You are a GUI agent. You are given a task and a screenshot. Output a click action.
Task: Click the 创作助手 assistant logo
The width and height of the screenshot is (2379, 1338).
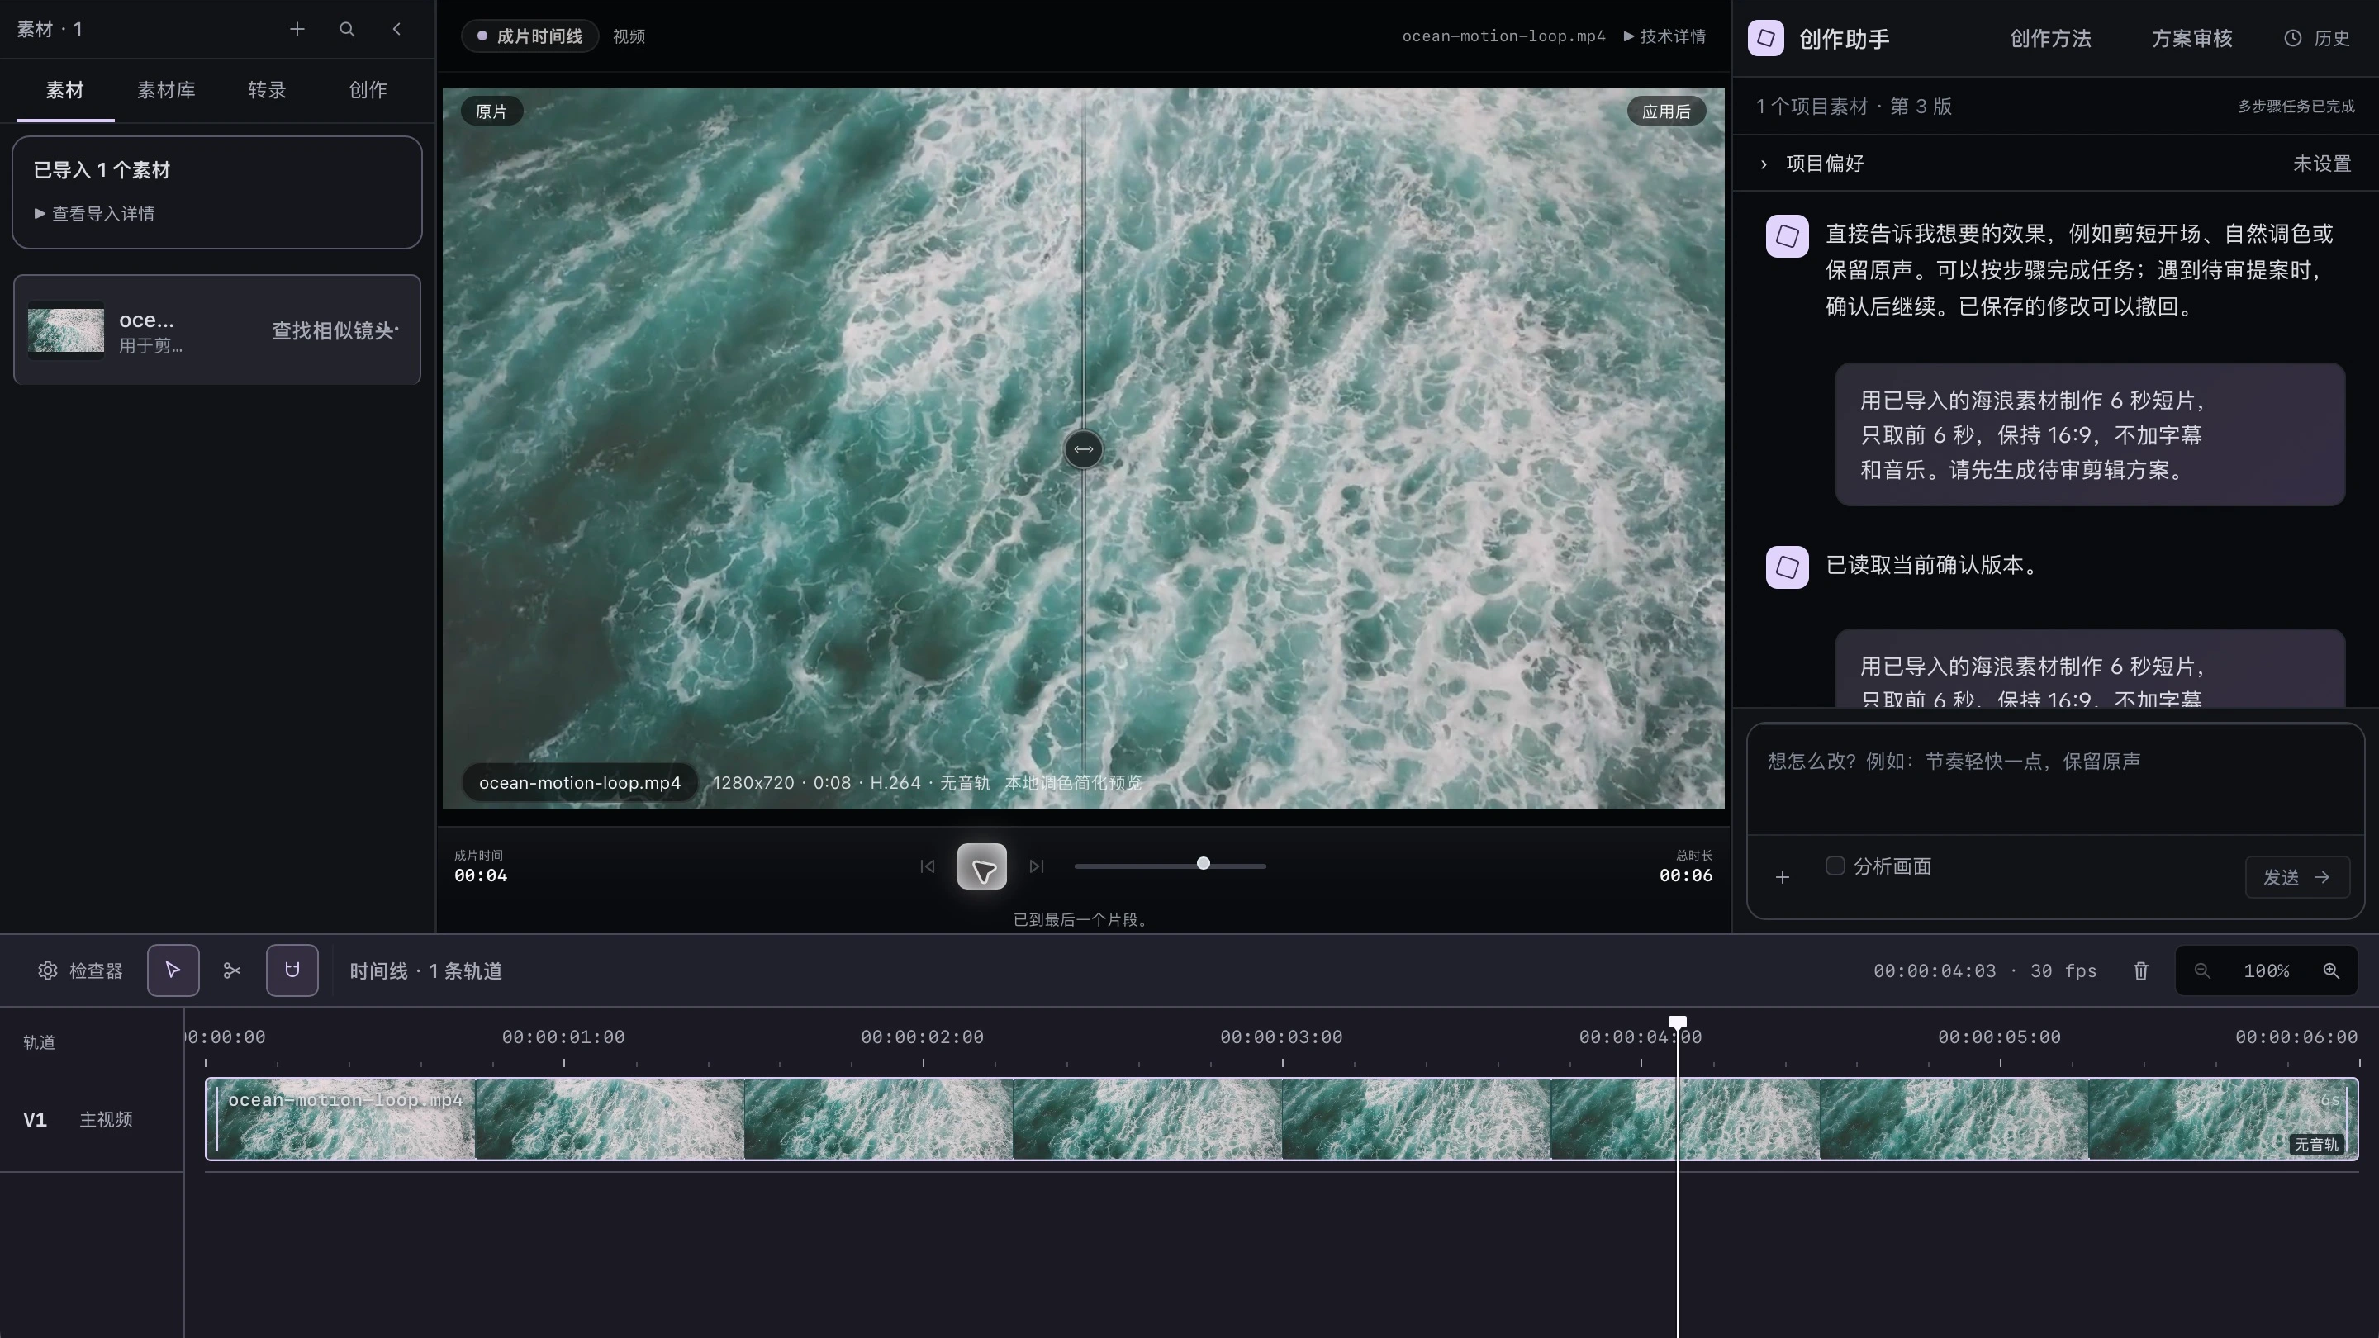tap(1766, 38)
